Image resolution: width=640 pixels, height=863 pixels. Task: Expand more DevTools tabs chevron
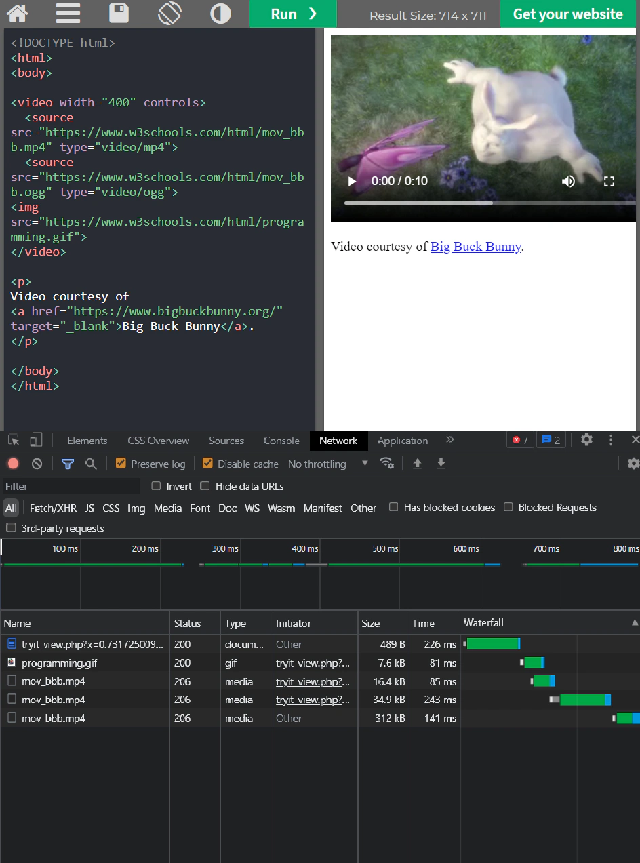click(449, 440)
